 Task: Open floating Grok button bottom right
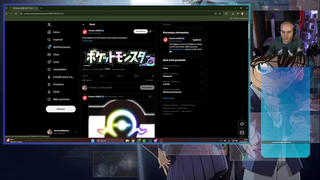pyautogui.click(x=242, y=124)
